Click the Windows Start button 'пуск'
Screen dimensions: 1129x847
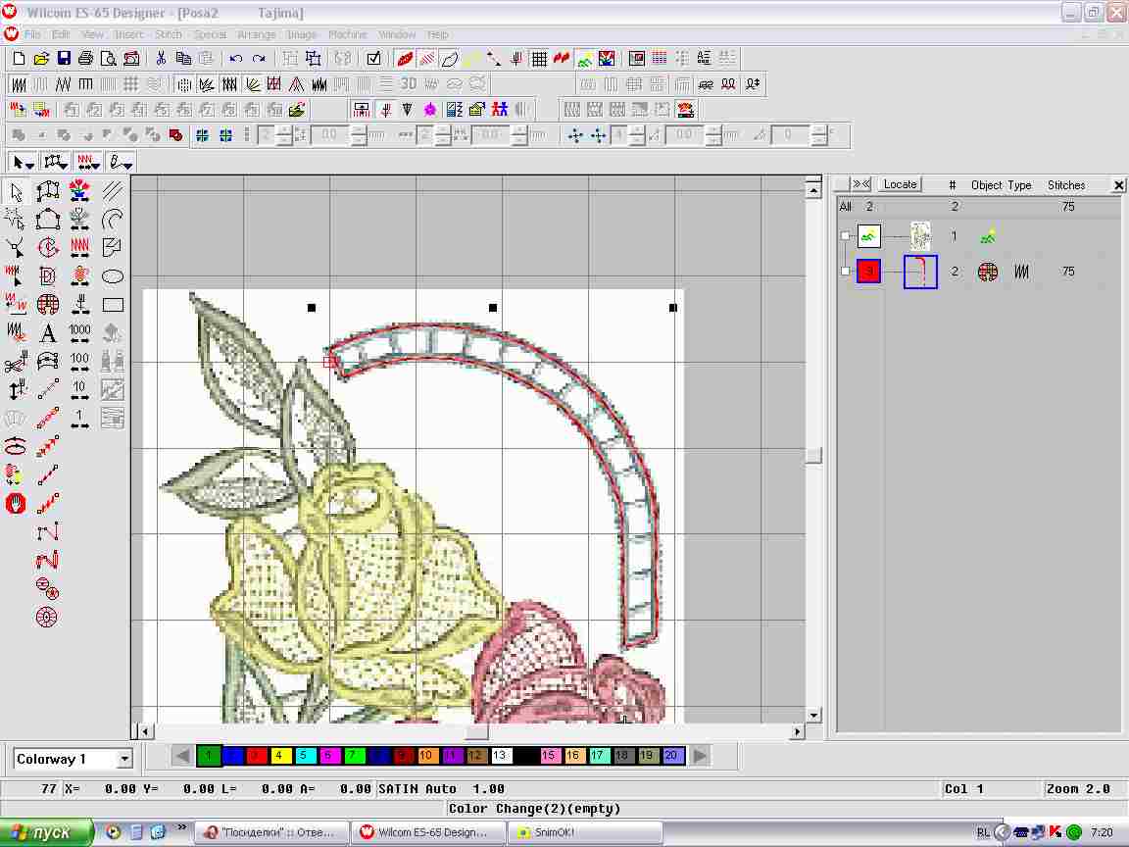tap(46, 832)
